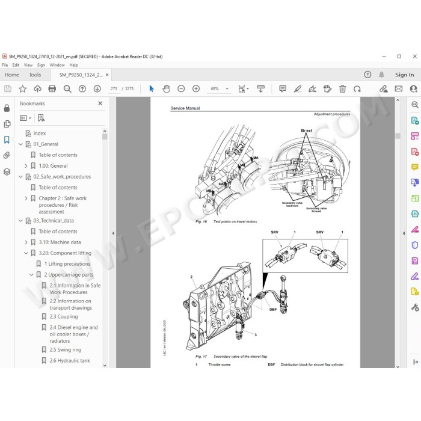Zoom out with minus icon
The height and width of the screenshot is (421, 421).
(x=181, y=88)
